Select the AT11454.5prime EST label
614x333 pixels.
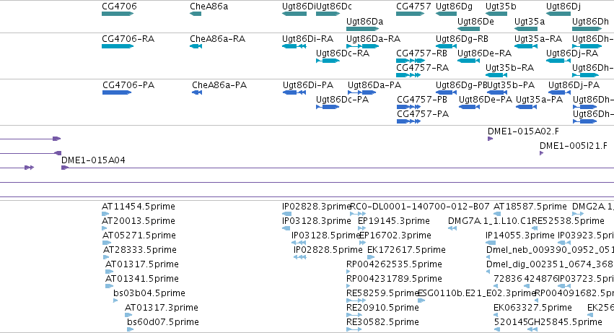point(139,207)
